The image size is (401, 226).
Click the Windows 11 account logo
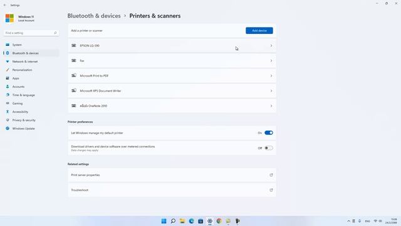point(10,18)
